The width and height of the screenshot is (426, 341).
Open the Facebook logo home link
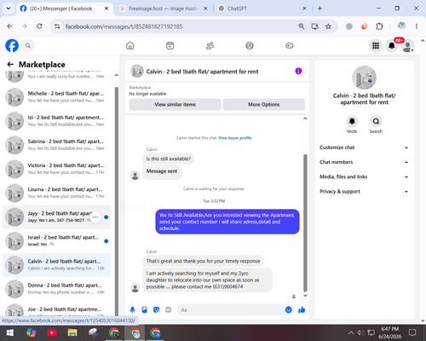click(x=12, y=45)
